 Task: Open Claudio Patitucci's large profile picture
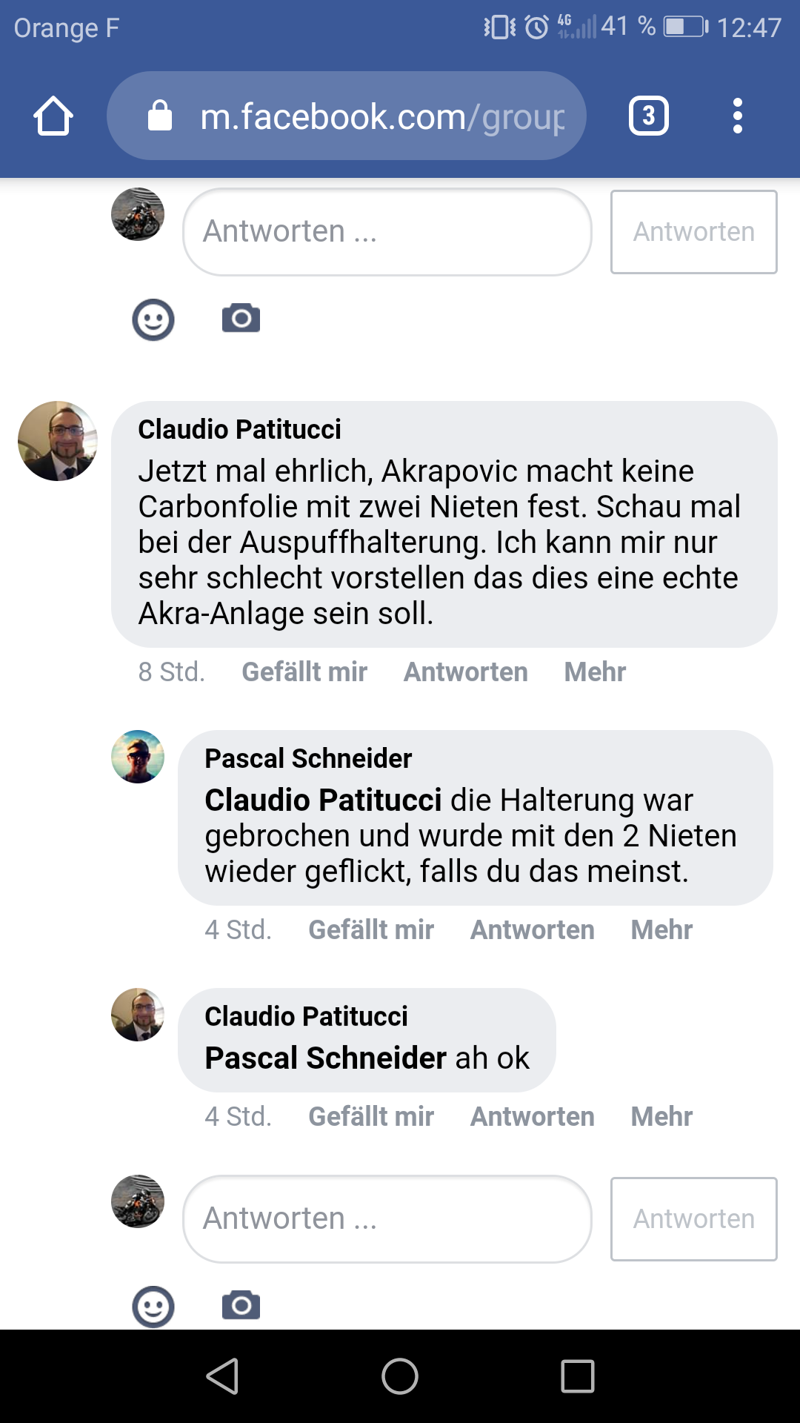click(58, 441)
